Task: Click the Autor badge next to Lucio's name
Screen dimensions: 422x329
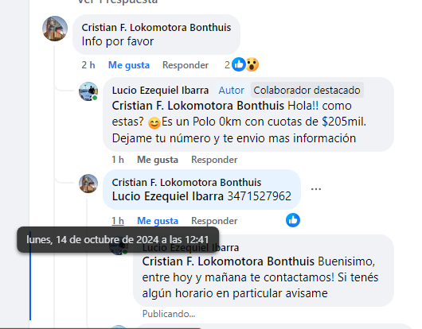Action: click(x=231, y=91)
